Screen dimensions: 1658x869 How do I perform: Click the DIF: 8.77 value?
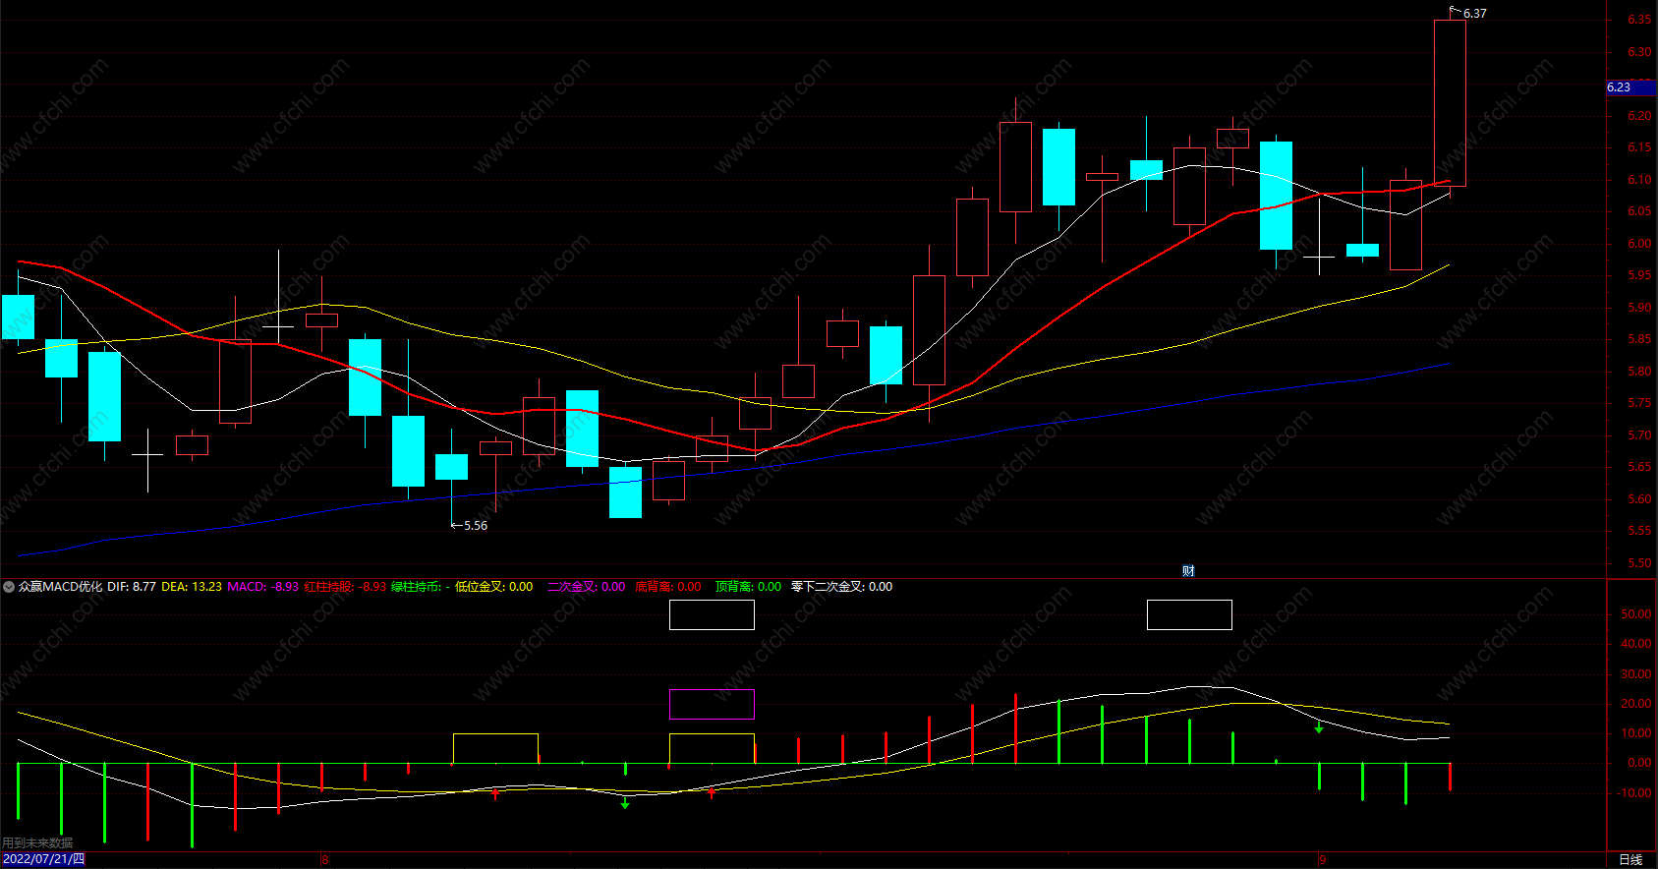coord(132,587)
